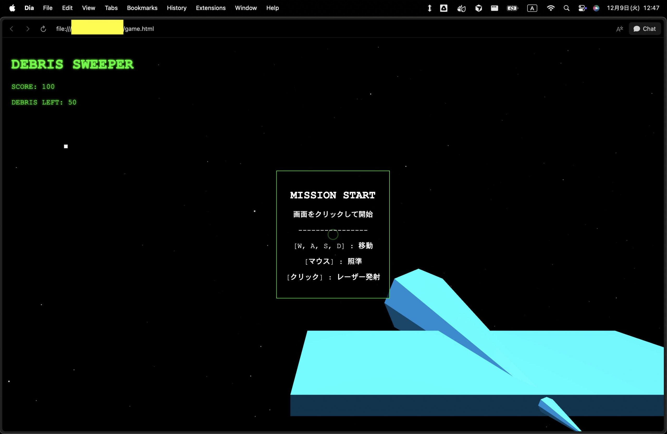Open the Tabs menu
The width and height of the screenshot is (667, 434).
(111, 8)
